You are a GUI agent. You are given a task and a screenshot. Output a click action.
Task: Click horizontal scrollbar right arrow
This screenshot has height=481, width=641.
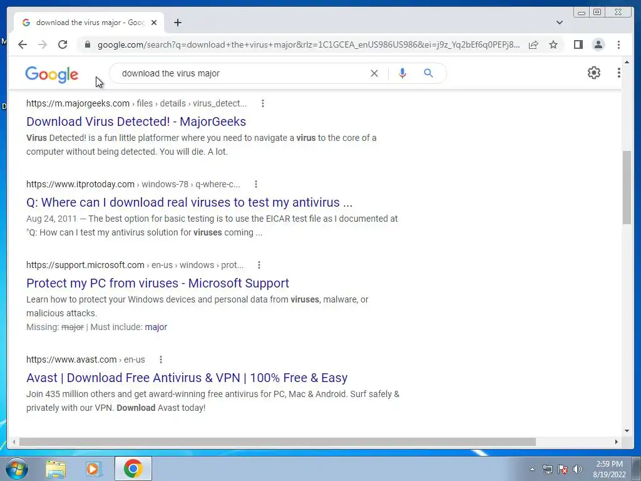[x=617, y=442]
